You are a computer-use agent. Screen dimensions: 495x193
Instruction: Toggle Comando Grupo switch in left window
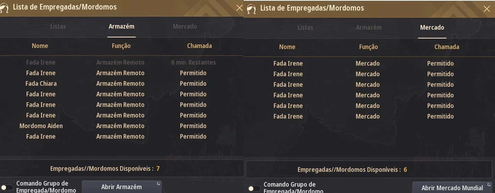coord(7,187)
